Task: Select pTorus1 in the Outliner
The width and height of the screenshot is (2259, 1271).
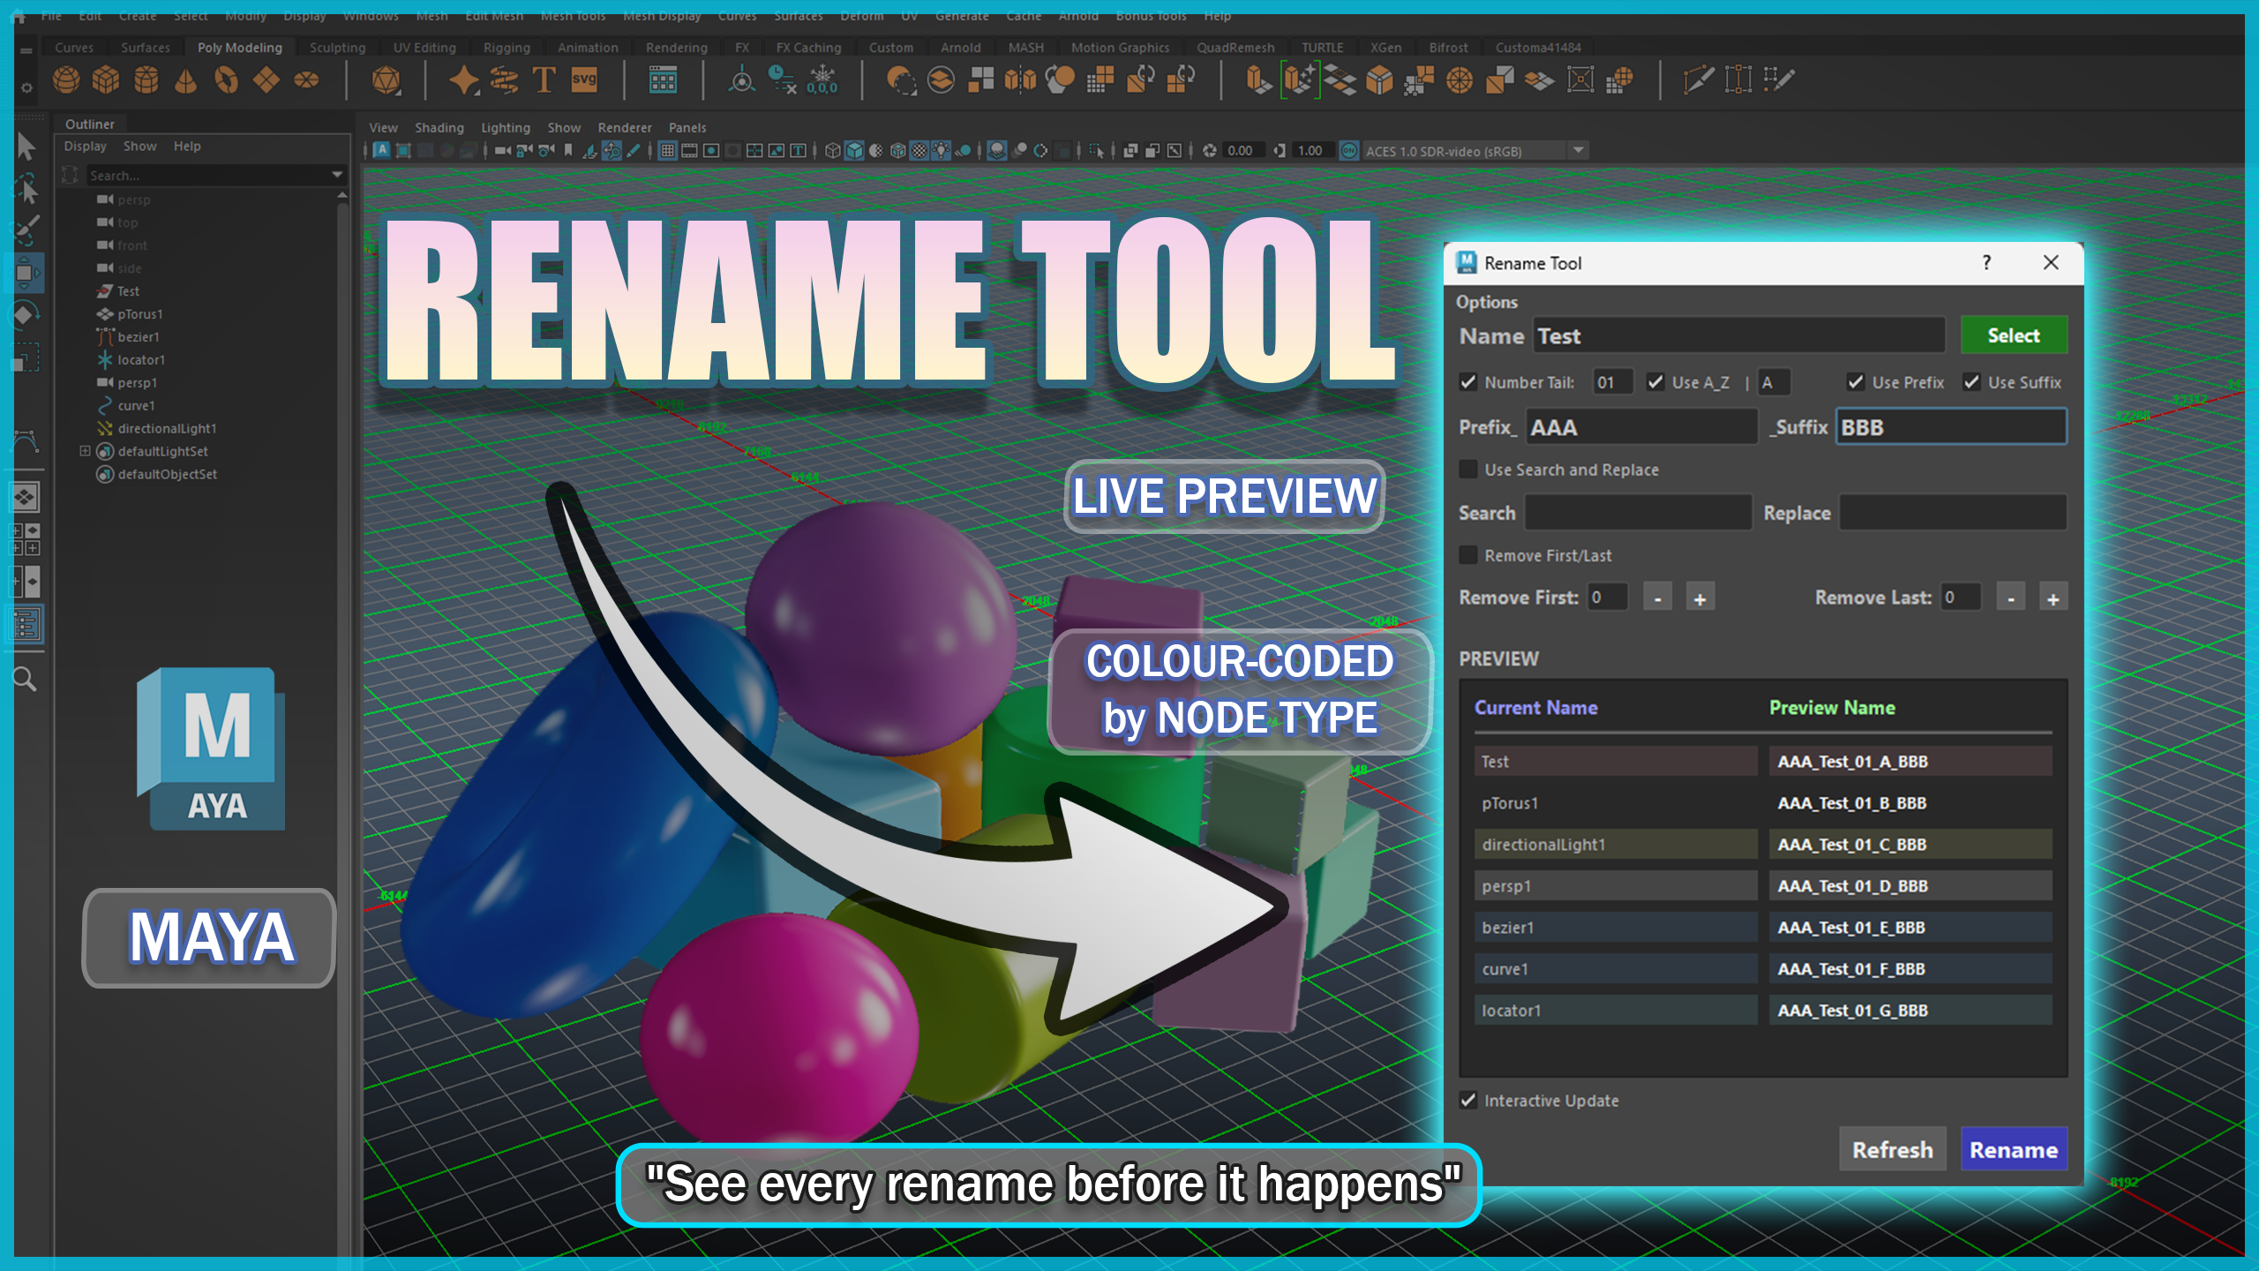Action: pyautogui.click(x=140, y=314)
